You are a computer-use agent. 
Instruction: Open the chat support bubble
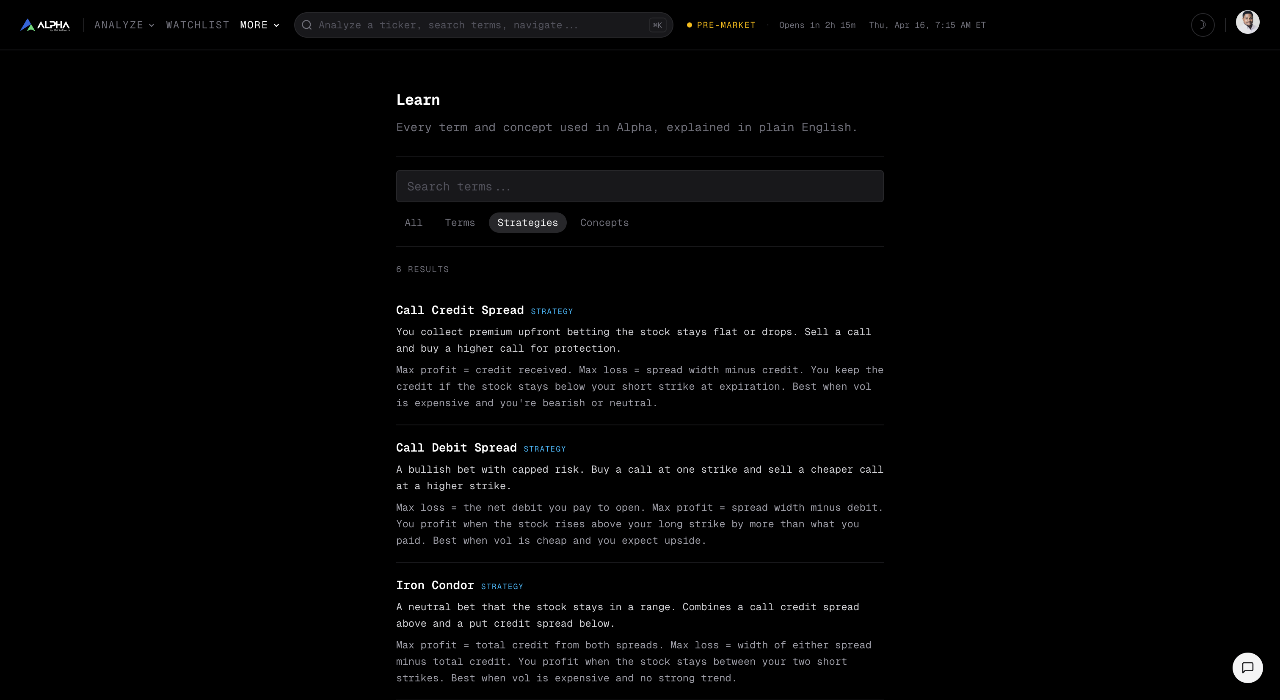pyautogui.click(x=1248, y=668)
